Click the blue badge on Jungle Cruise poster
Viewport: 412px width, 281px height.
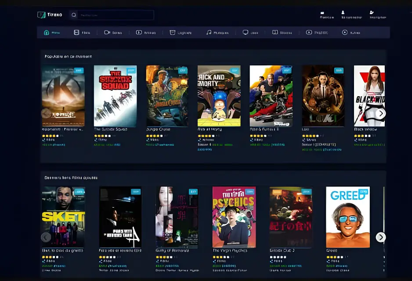click(183, 70)
